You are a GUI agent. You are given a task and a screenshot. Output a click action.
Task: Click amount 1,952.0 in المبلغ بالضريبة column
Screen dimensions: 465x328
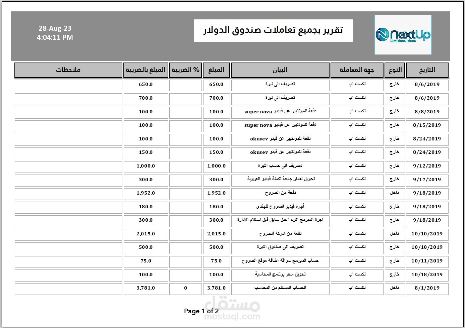pos(146,193)
